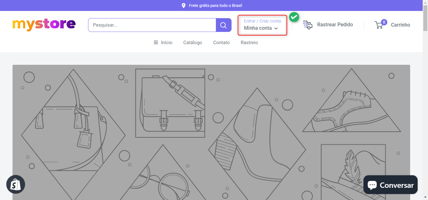Open the Rastreio menu item
428x200 pixels.
249,43
